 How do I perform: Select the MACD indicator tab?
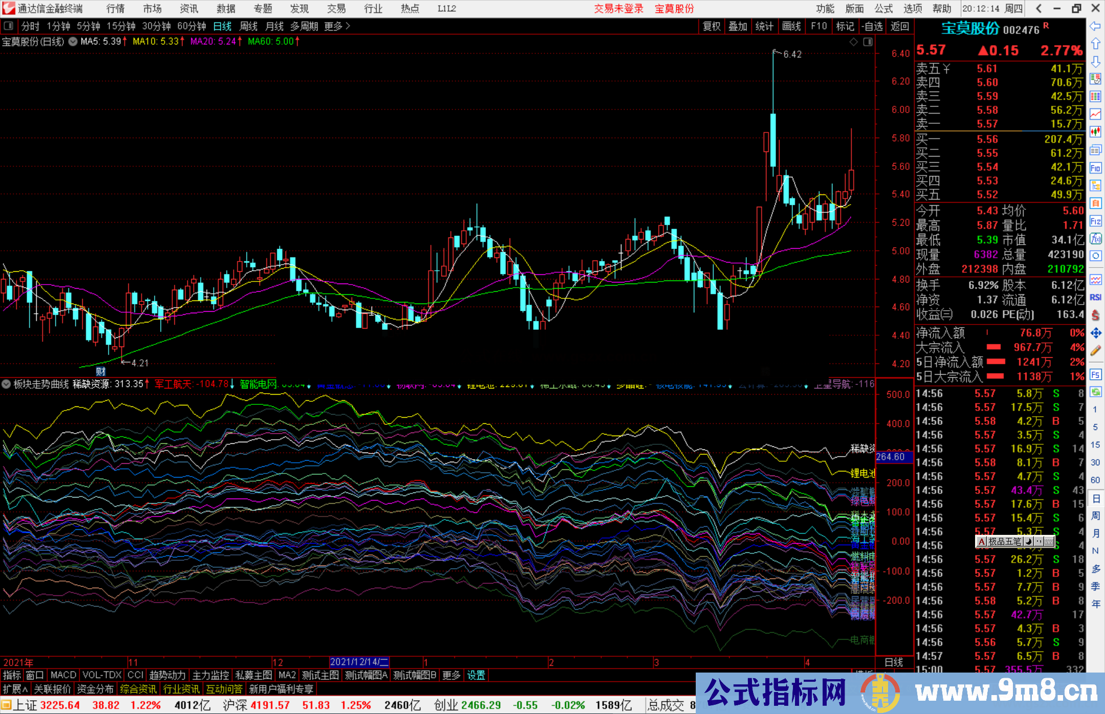(x=63, y=675)
